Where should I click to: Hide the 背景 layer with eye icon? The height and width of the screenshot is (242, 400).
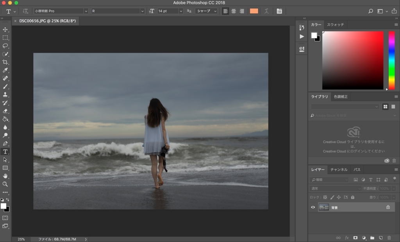coord(313,207)
